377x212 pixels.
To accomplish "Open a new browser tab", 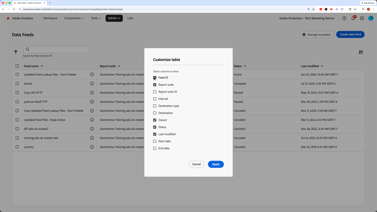I will [50, 3].
